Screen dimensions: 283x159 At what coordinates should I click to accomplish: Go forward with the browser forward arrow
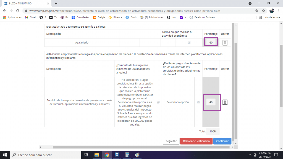(x=11, y=11)
